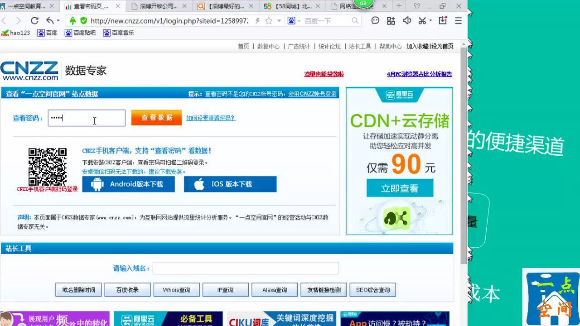This screenshot has height=326, width=580.
Task: Click the 百度收录 button
Action: [x=127, y=290]
